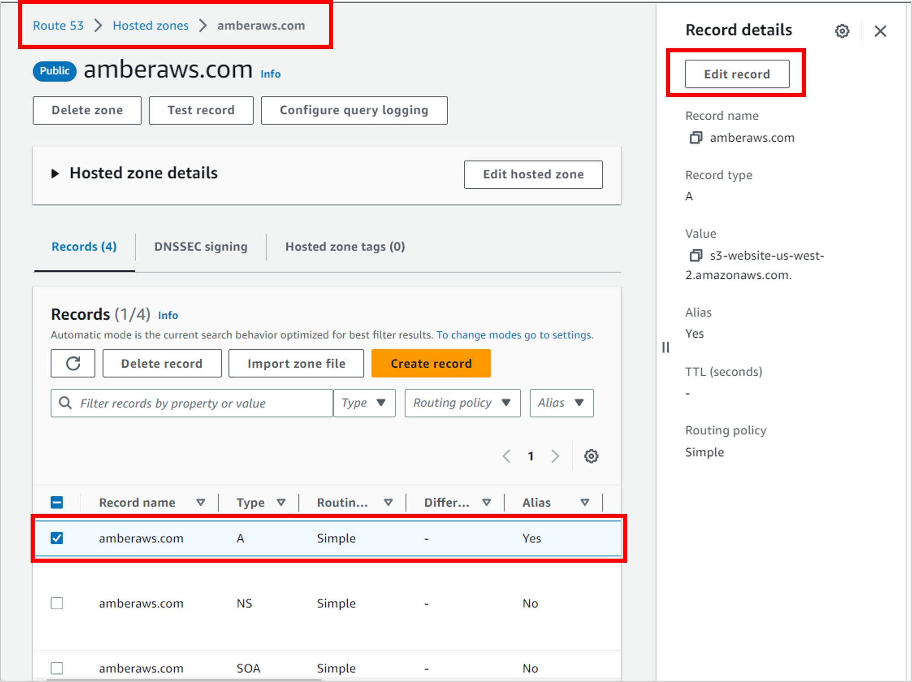Copy the s3-website value
The width and height of the screenshot is (912, 682).
695,255
